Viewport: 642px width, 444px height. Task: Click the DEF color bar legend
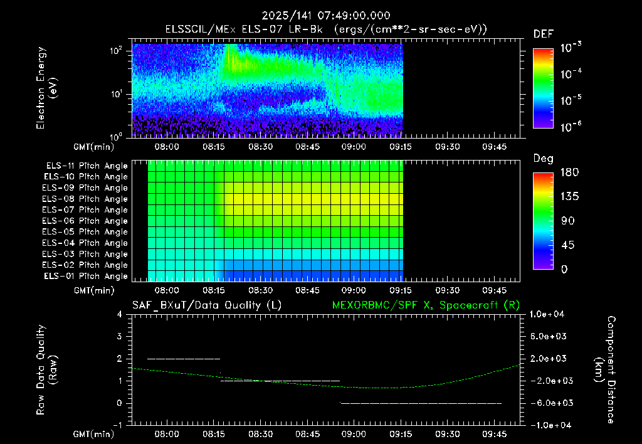click(543, 88)
